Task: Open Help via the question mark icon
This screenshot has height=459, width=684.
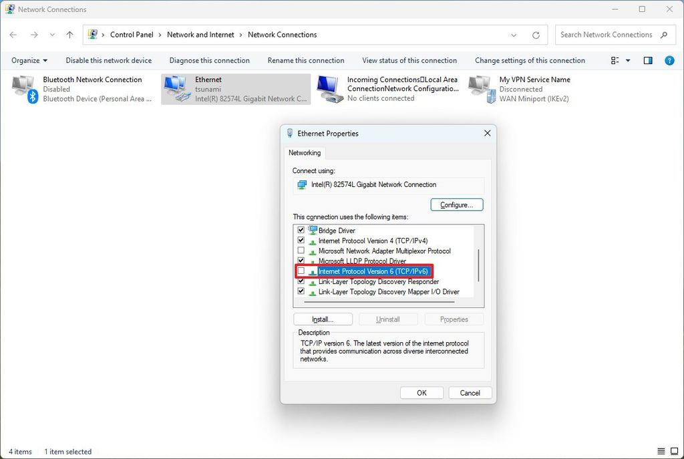Action: (x=669, y=60)
